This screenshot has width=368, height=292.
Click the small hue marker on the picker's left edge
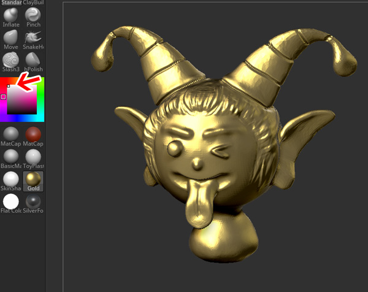point(3,96)
